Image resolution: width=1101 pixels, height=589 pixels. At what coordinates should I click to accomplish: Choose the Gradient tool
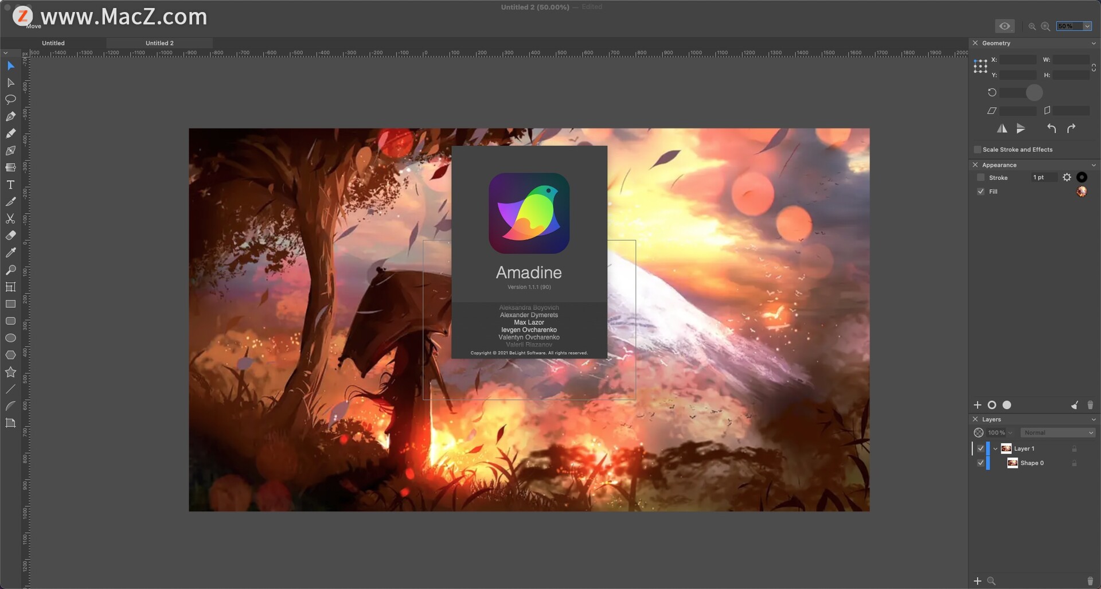(x=10, y=167)
